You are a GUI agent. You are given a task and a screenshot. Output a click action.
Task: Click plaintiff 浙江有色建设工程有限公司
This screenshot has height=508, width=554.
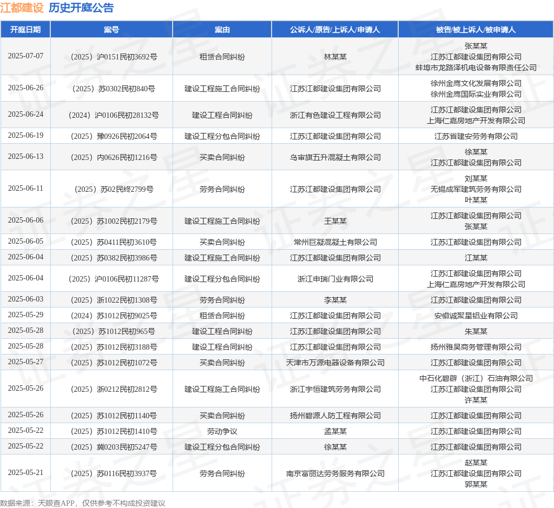(335, 115)
